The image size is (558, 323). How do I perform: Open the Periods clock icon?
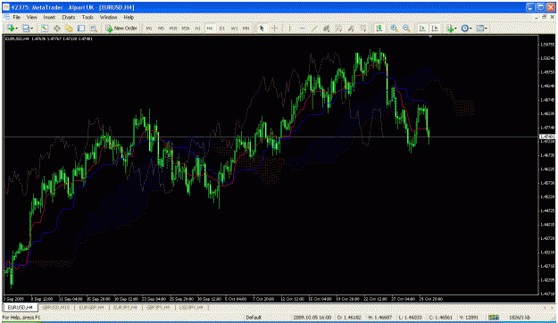pyautogui.click(x=464, y=28)
